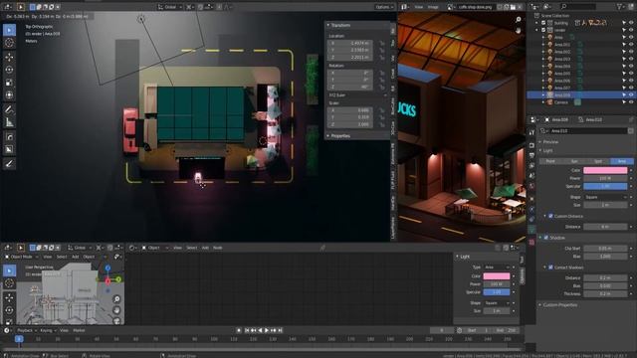This screenshot has height=358, width=637.
Task: Click the play animation button in timeline
Action: pos(267,330)
